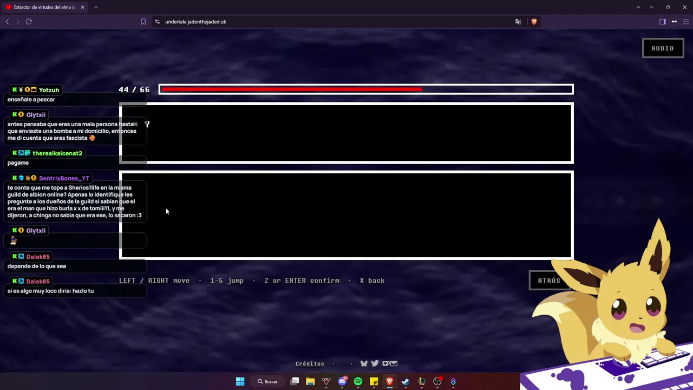This screenshot has height=390, width=693.
Task: Click the "Z or ENTER confirm" hint text
Action: point(302,281)
